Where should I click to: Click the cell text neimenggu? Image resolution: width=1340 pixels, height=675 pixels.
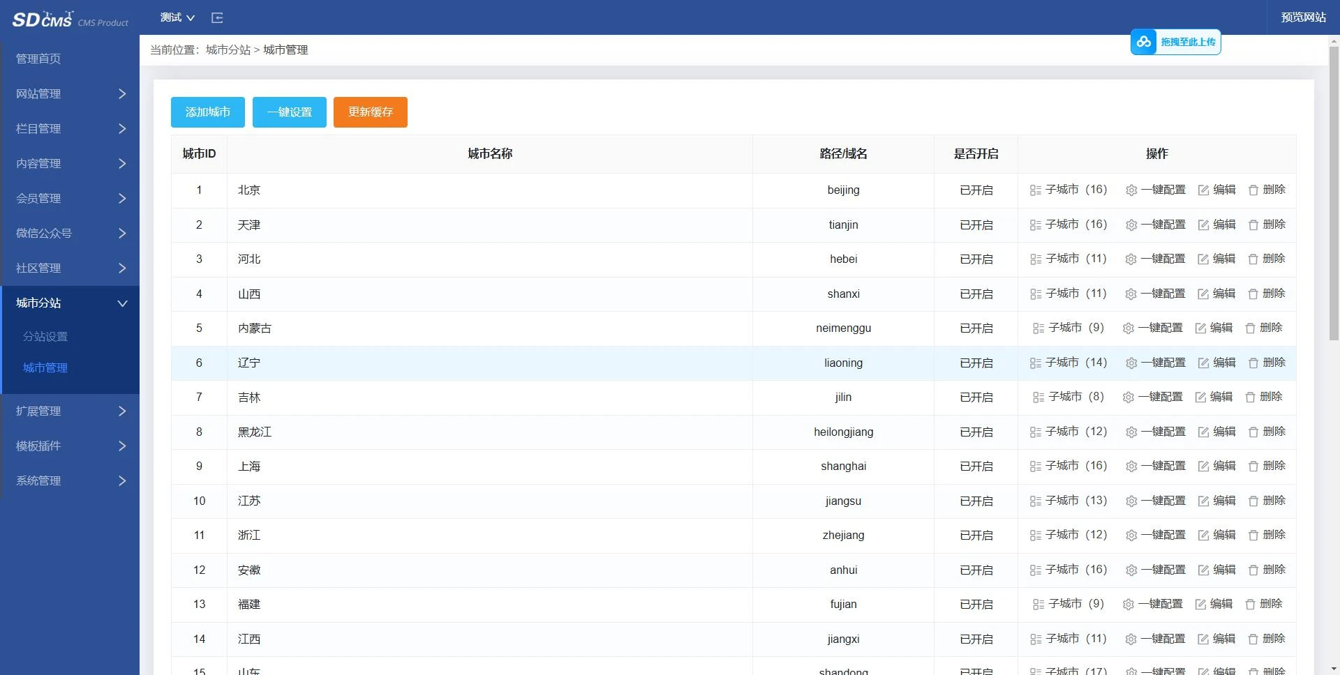[843, 328]
